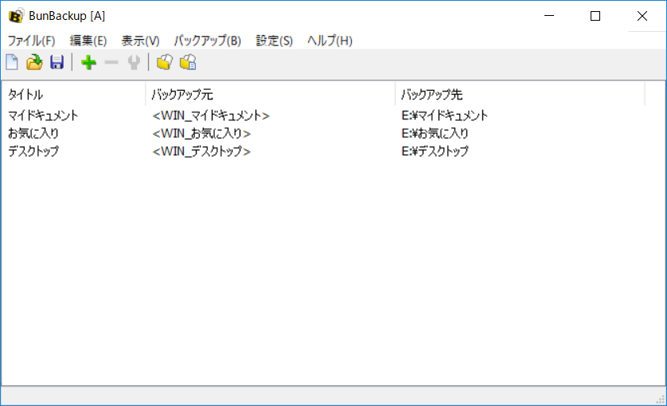The height and width of the screenshot is (406, 667).
Task: Maximize the BunBackup window
Action: pyautogui.click(x=595, y=16)
